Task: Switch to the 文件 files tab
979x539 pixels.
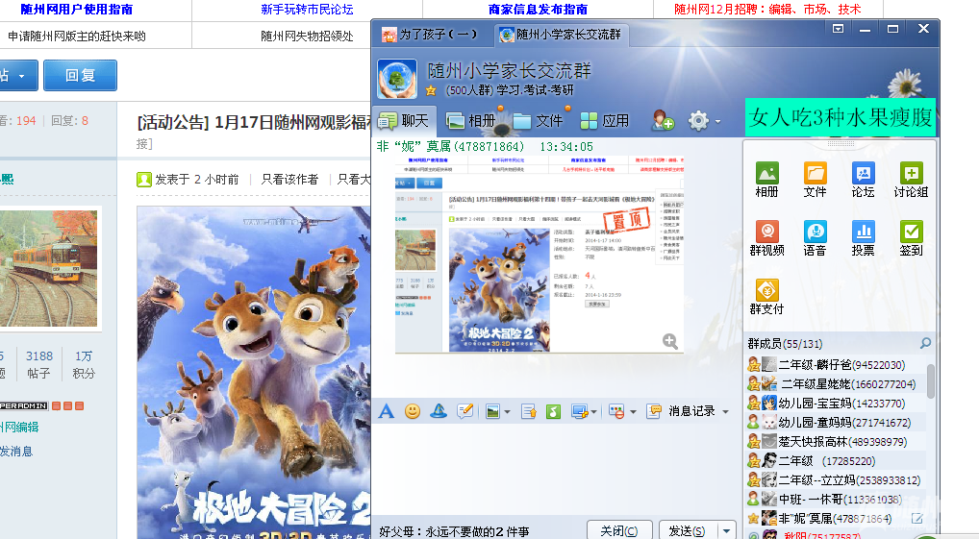Action: click(539, 120)
